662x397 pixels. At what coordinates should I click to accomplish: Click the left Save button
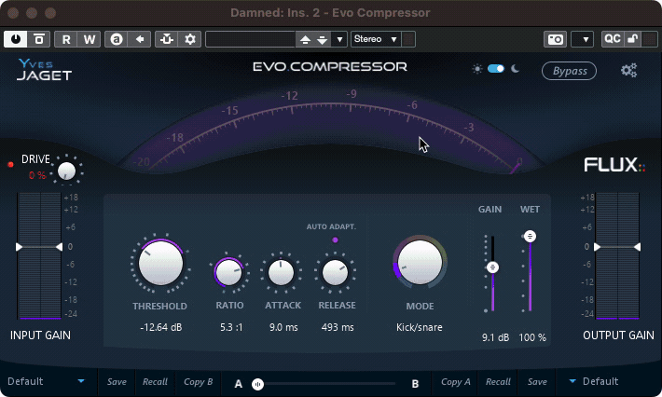[117, 381]
